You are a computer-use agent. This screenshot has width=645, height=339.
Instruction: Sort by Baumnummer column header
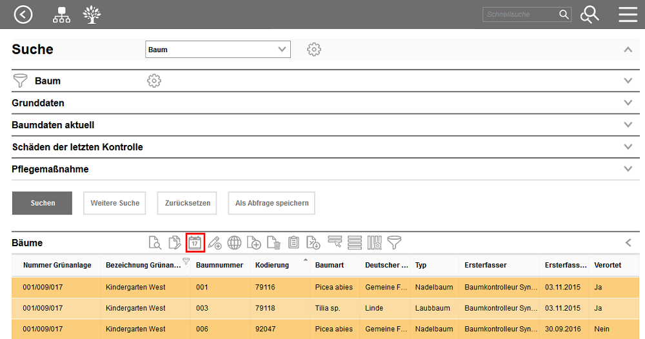pyautogui.click(x=219, y=265)
